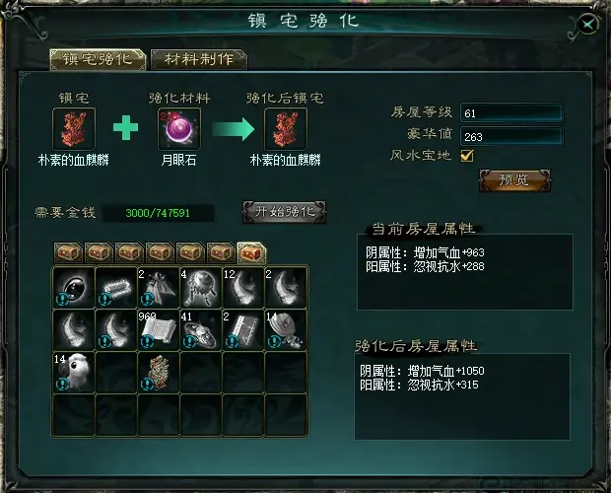Close the 镇宅强化 window

coord(587,25)
